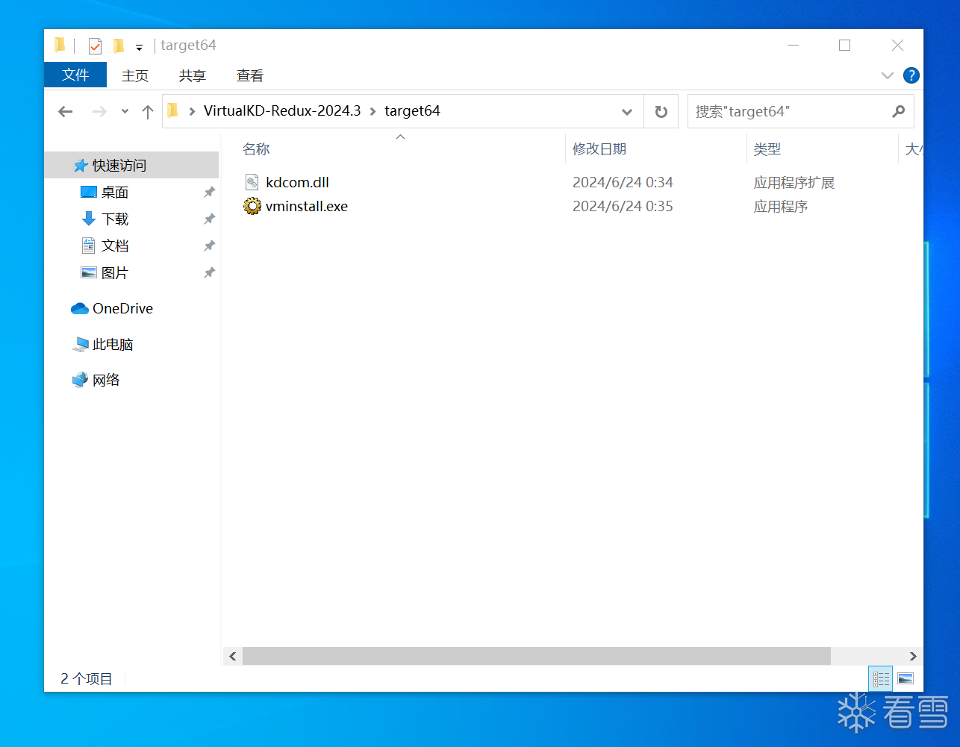
Task: Switch to large icons view
Action: pyautogui.click(x=906, y=678)
